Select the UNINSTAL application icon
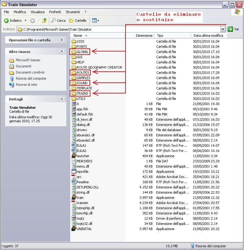This screenshot has width=244, height=250. tap(74, 229)
